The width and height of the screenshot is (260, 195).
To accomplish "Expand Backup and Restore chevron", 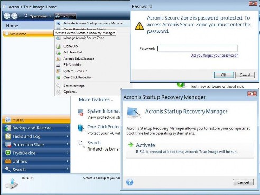I will 68,127.
